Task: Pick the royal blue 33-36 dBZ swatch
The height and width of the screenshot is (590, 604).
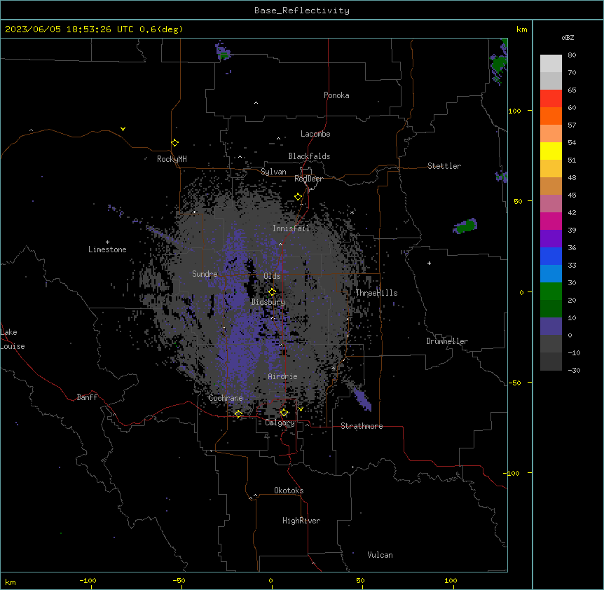Action: pyautogui.click(x=551, y=256)
